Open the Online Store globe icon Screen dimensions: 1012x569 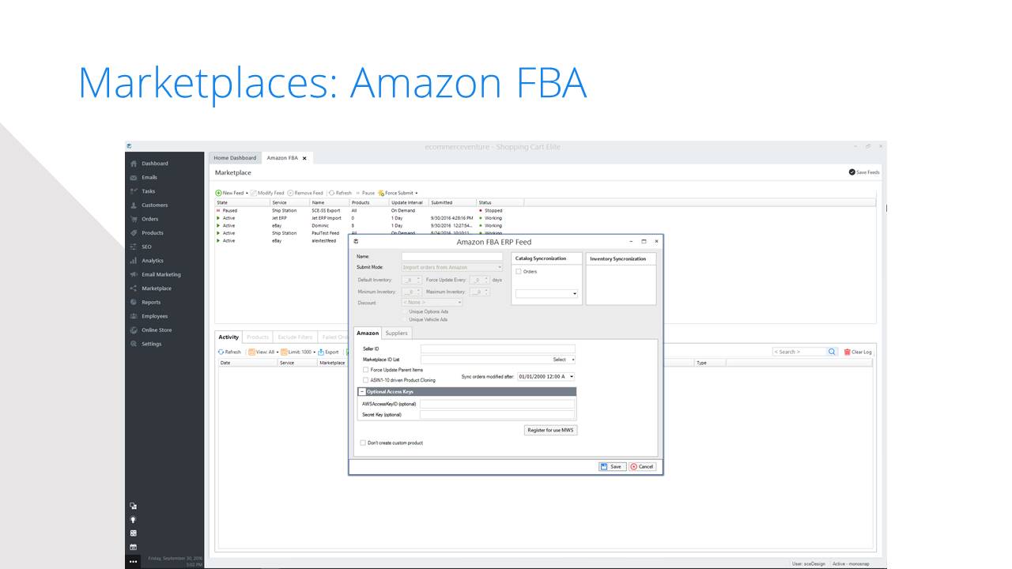(134, 330)
